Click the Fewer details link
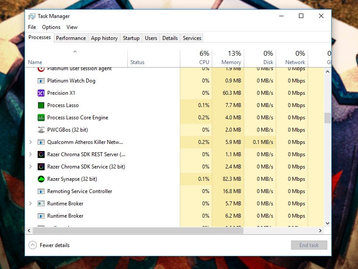358x269 pixels. pos(55,245)
